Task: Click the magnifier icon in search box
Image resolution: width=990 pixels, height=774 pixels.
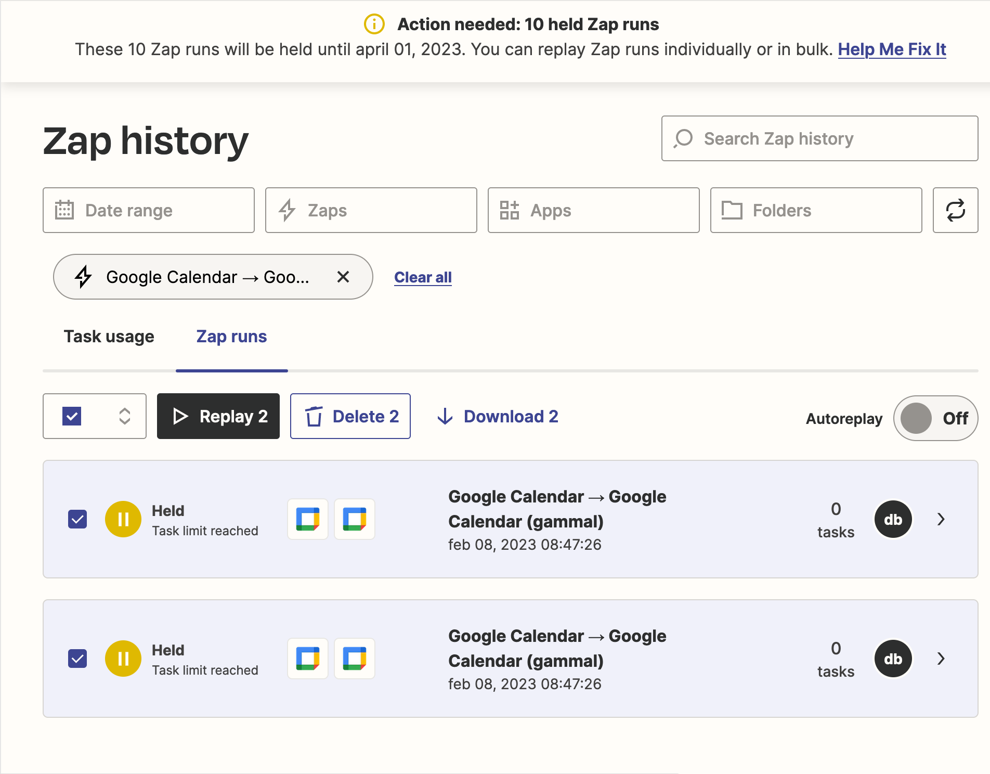Action: click(683, 138)
